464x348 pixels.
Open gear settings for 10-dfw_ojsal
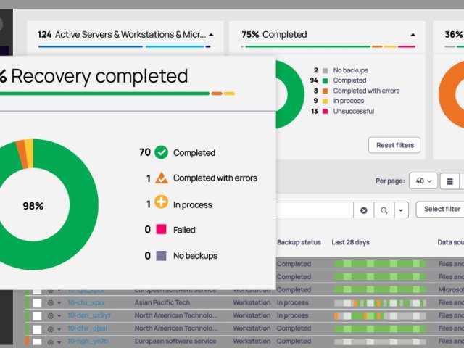pos(51,328)
